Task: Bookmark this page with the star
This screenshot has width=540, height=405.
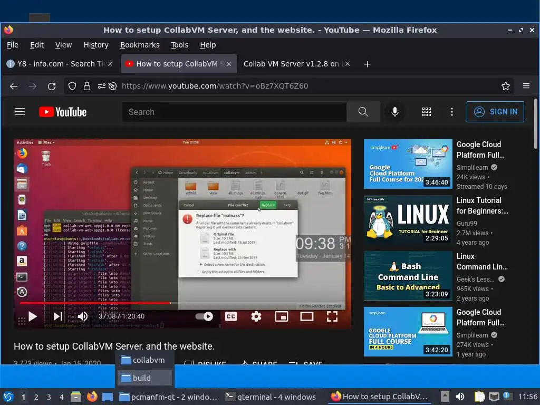Action: [506, 86]
